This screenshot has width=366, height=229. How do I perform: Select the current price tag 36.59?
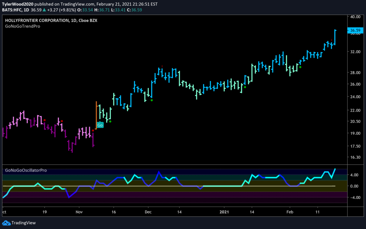coord(355,30)
